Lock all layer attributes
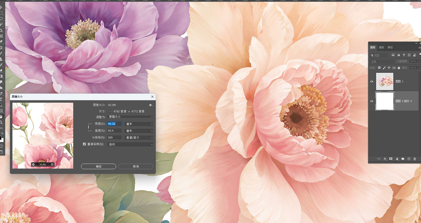 [x=399, y=68]
